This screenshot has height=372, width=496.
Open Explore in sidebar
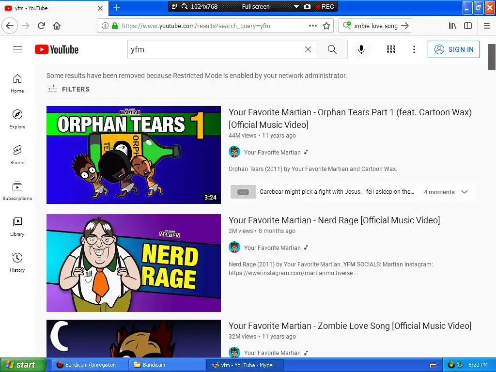tap(17, 119)
